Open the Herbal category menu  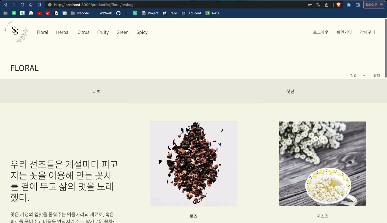[x=63, y=32]
